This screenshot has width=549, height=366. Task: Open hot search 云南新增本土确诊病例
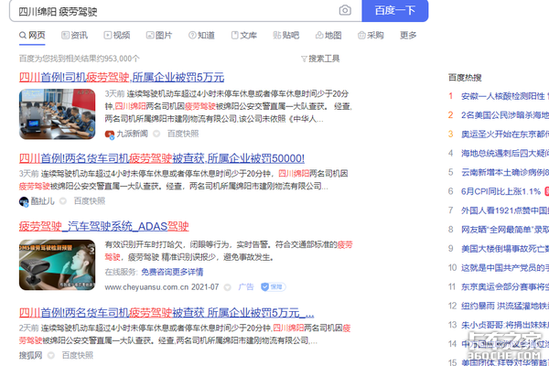504,172
